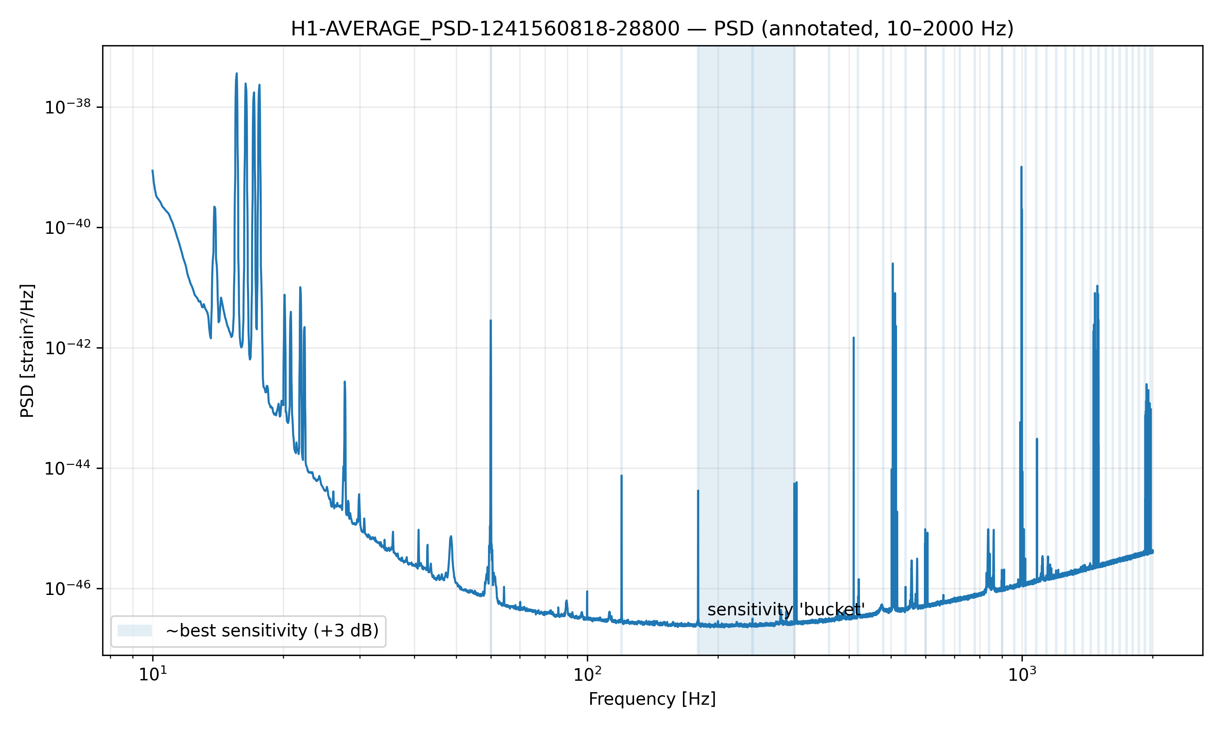
Task: Click the 'Frequency [Hz]' x-axis label
Action: (x=652, y=699)
